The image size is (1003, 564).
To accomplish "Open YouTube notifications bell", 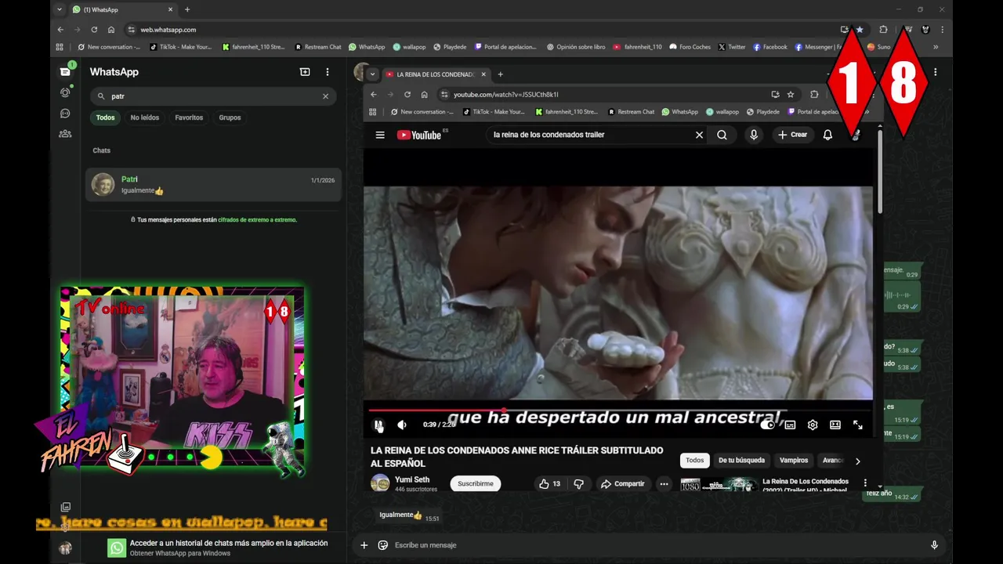I will pyautogui.click(x=827, y=135).
